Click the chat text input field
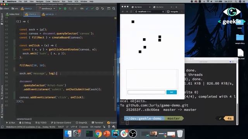Viewport: 248px width, 139px height. coord(146,92)
